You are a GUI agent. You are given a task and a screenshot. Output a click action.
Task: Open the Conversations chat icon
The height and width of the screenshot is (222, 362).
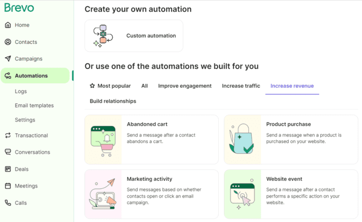point(8,152)
